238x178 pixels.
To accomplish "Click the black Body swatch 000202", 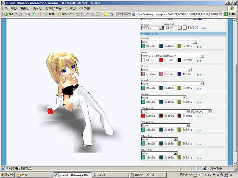I will point(179,60).
